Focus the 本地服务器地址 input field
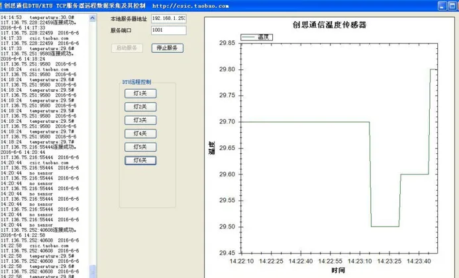The image size is (459, 278). pyautogui.click(x=169, y=18)
